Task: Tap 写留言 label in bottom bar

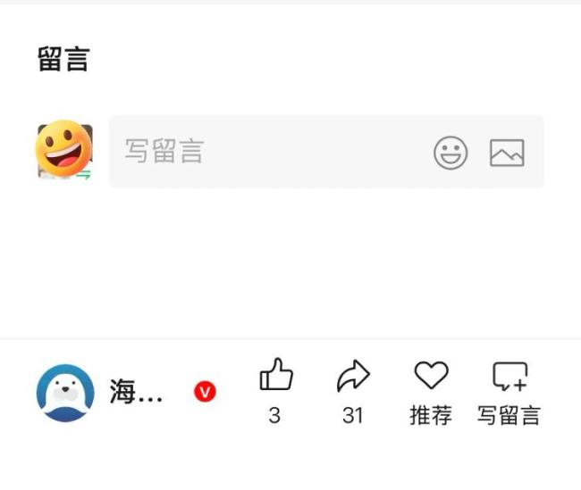Action: pyautogui.click(x=509, y=415)
